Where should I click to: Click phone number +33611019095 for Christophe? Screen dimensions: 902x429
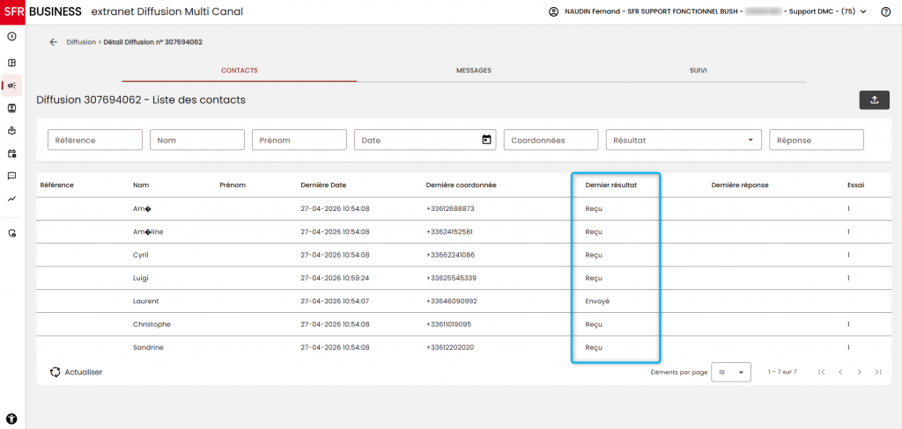pyautogui.click(x=448, y=324)
